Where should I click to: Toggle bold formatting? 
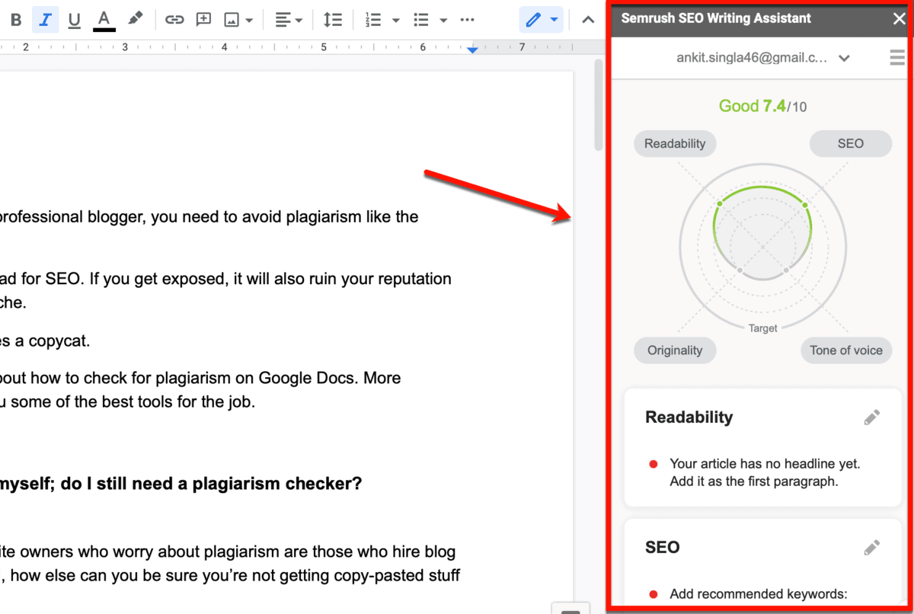pos(15,19)
